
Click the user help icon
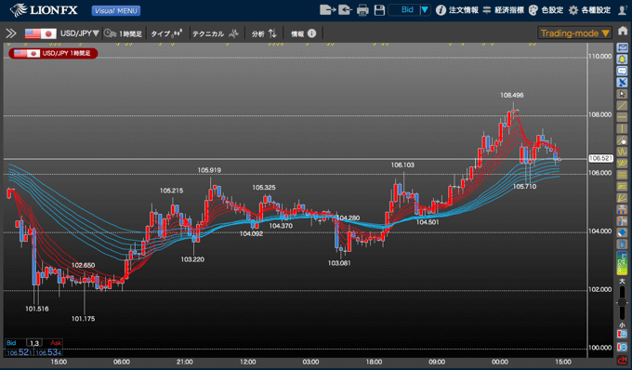click(623, 10)
